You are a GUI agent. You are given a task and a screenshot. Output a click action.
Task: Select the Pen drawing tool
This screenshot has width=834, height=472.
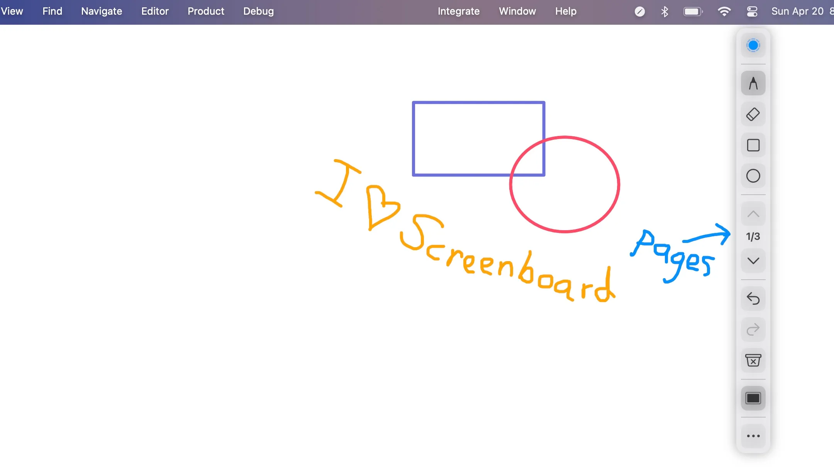tap(753, 83)
